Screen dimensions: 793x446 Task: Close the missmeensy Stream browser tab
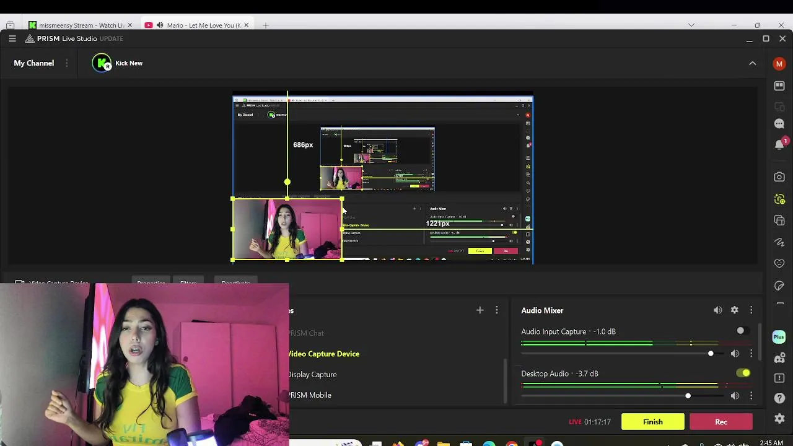coord(129,25)
